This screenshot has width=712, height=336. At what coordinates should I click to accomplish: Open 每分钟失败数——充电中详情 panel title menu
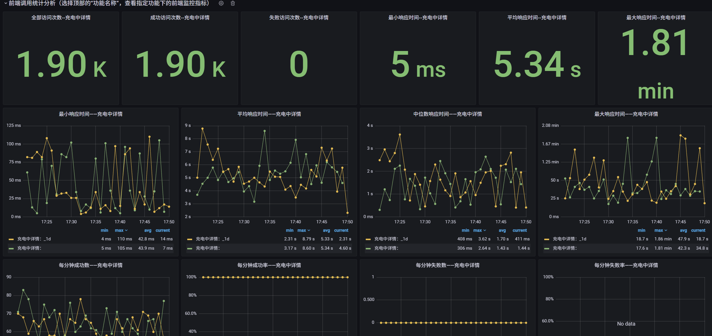tap(447, 265)
